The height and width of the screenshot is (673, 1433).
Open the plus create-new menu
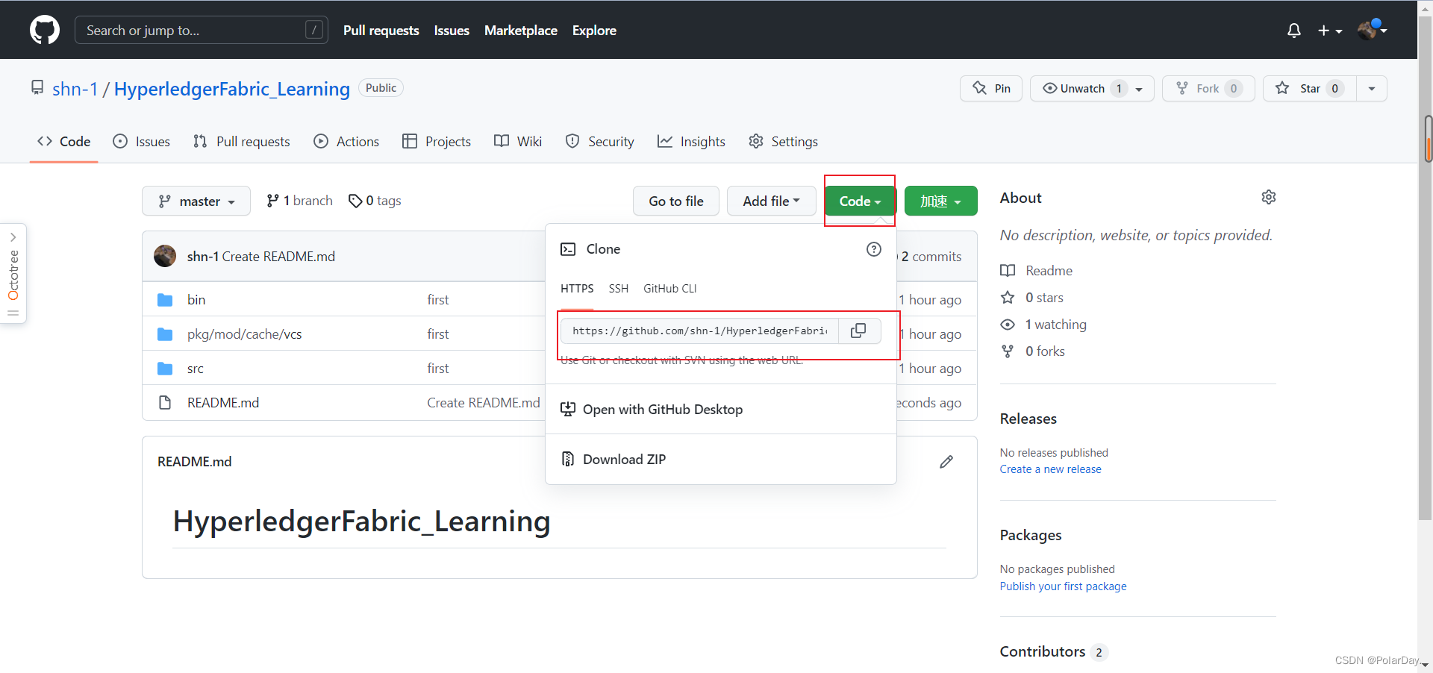coord(1330,31)
